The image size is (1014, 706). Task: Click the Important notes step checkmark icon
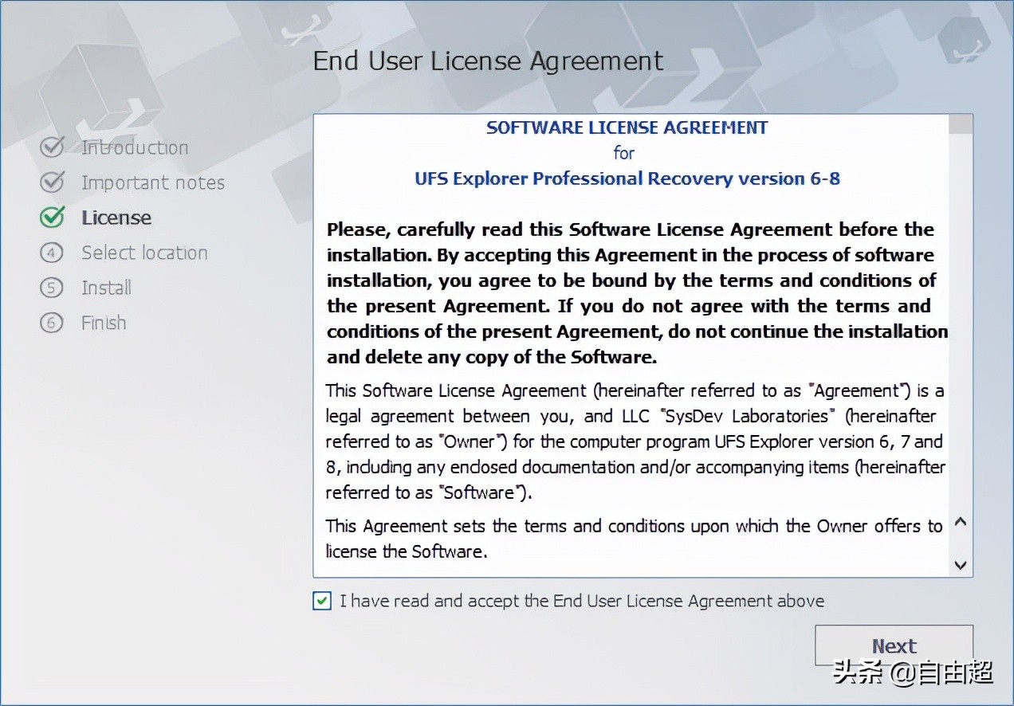52,182
